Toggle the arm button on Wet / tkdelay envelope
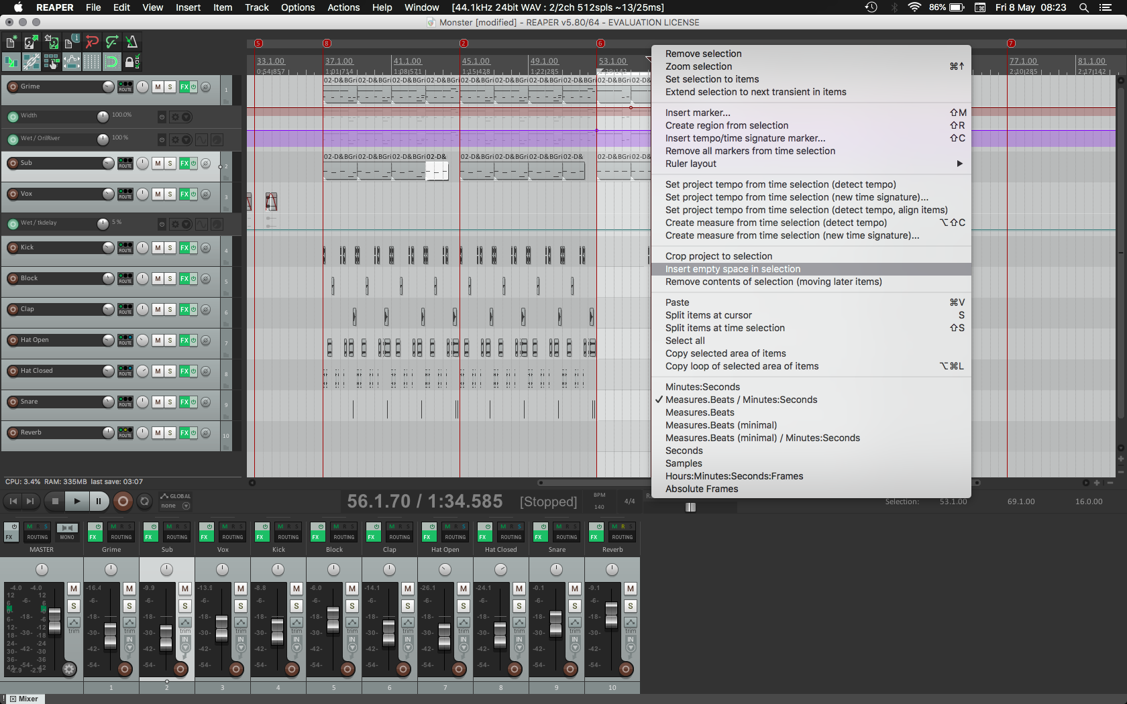 tap(13, 223)
